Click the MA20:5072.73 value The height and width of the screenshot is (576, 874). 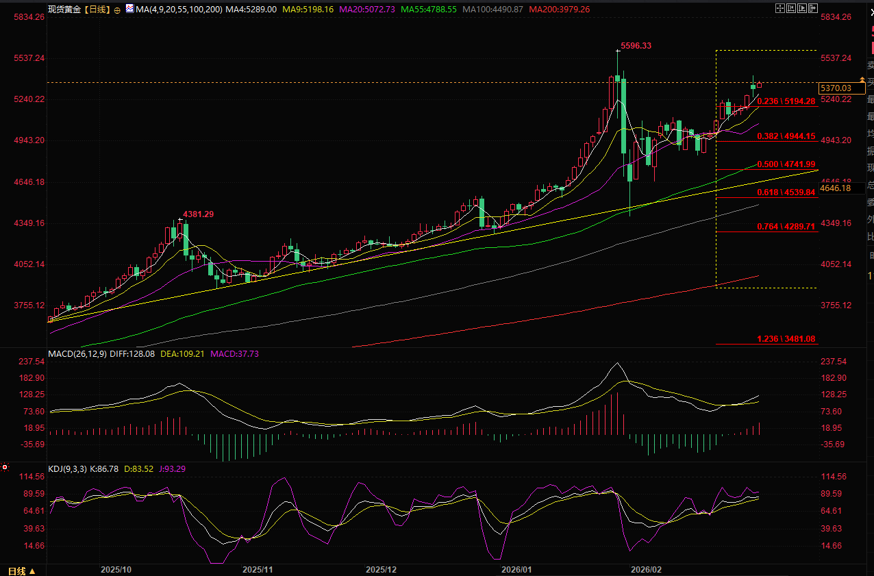tap(367, 10)
